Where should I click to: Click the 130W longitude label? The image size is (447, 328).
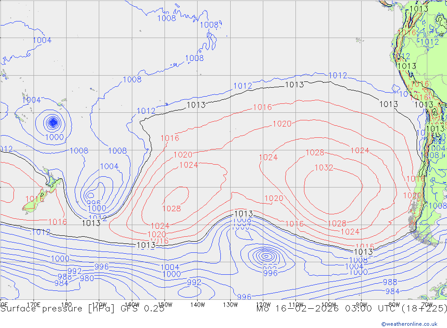coord(230,305)
